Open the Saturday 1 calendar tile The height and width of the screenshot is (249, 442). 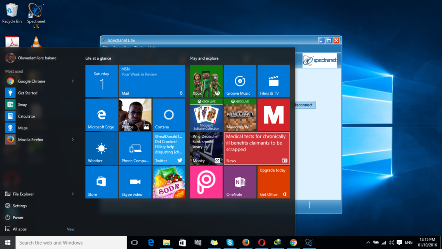point(101,81)
